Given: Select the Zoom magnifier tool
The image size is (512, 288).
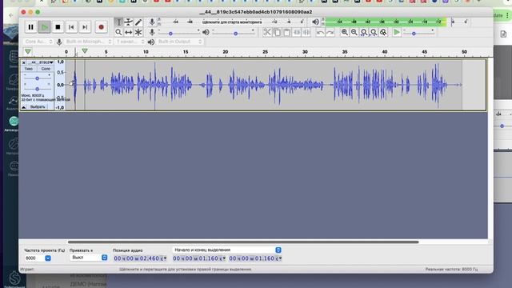Looking at the screenshot, I should pos(119,32).
